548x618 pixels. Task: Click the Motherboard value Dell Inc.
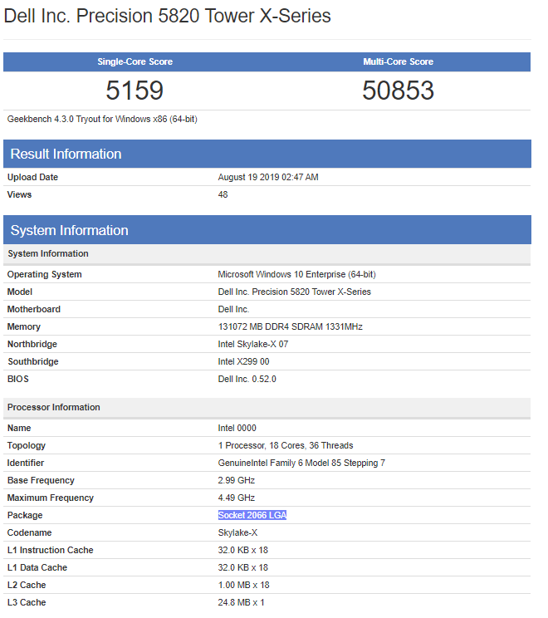pyautogui.click(x=233, y=309)
